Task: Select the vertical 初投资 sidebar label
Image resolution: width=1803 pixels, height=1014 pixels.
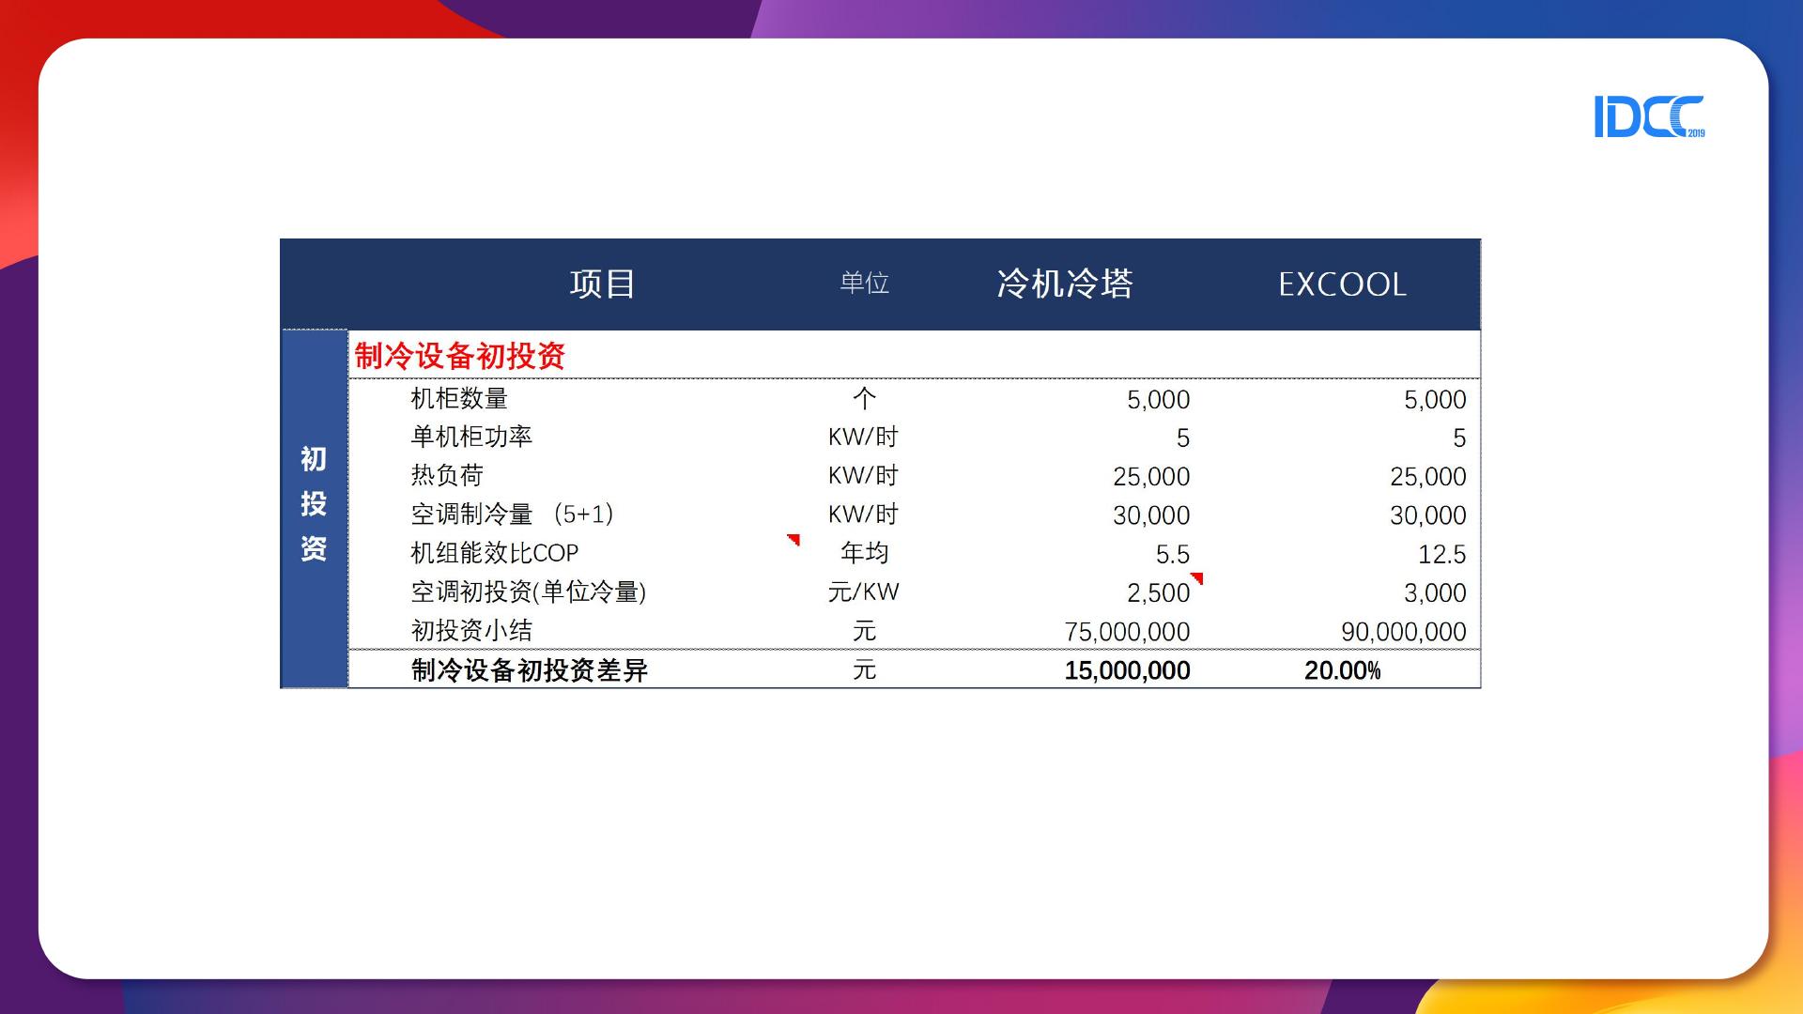Action: (x=314, y=504)
